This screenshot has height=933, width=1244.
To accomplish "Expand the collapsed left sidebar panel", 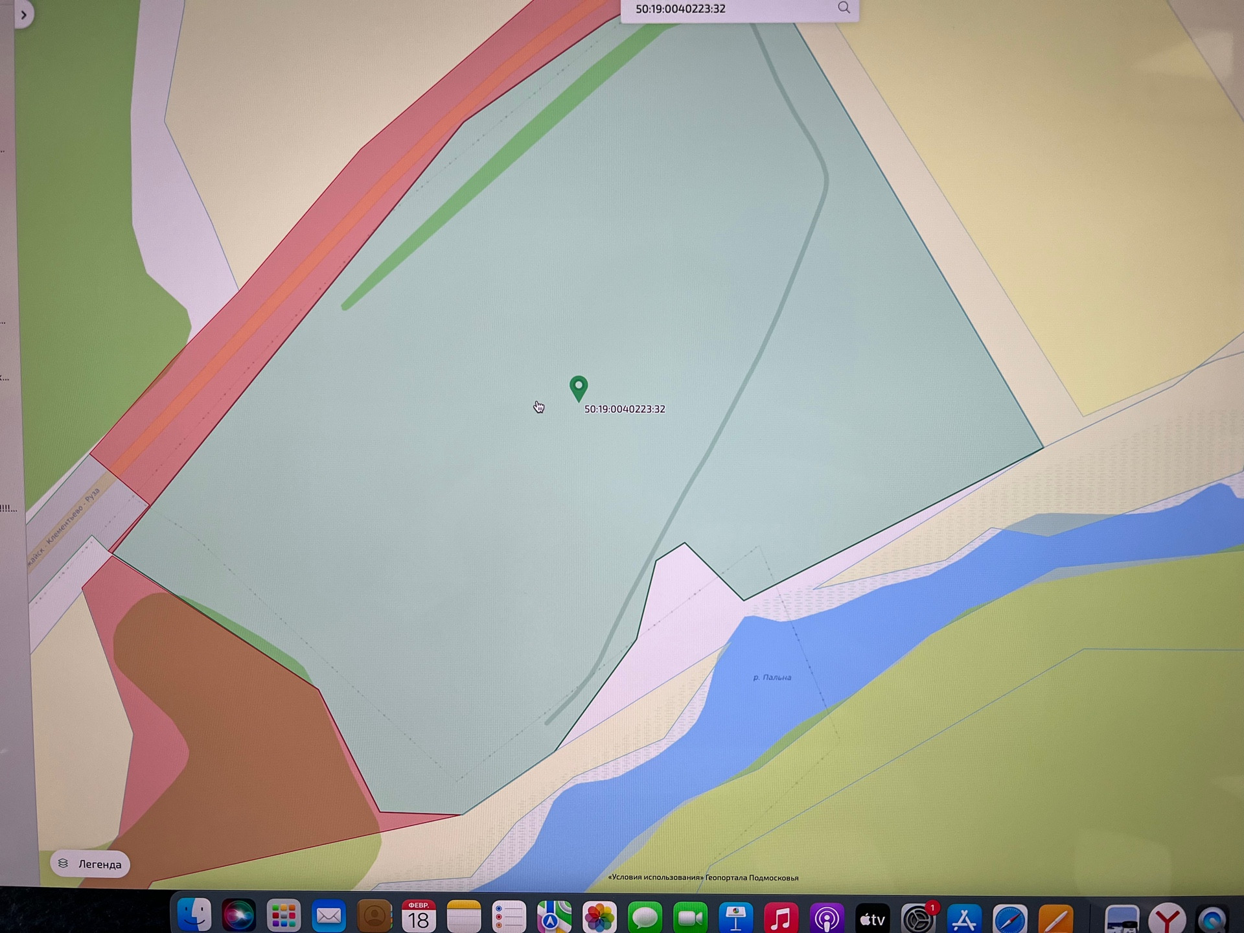I will click(x=23, y=14).
